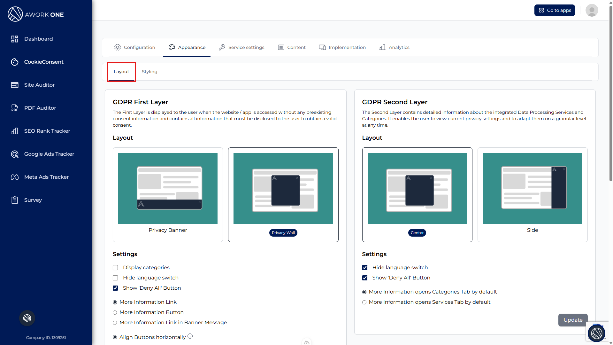
Task: Open CookieConsent via its cookie icon
Action: 15,62
